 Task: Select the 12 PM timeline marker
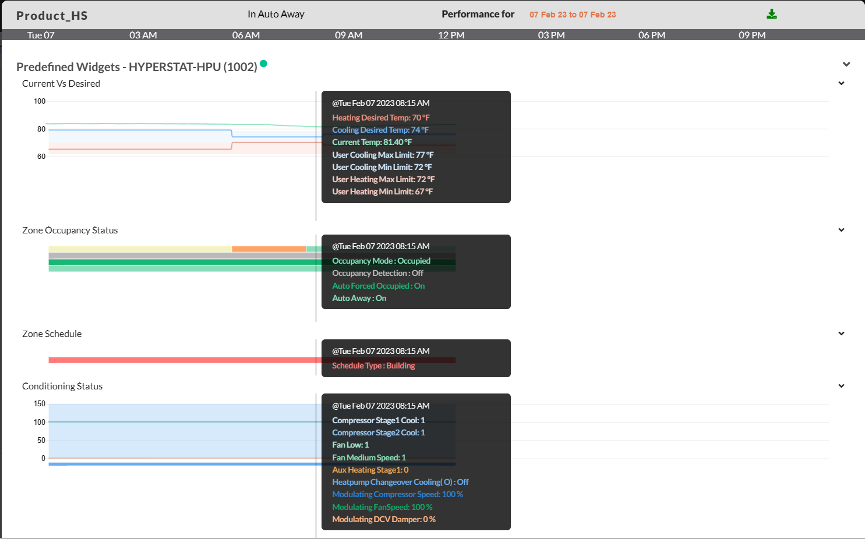click(x=451, y=35)
